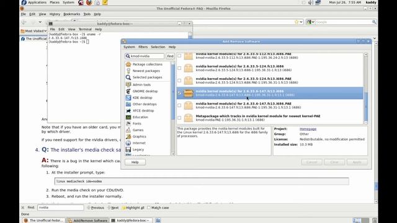397x223 pixels.
Task: Select Newest packages lightbulb icon
Action: pyautogui.click(x=128, y=71)
